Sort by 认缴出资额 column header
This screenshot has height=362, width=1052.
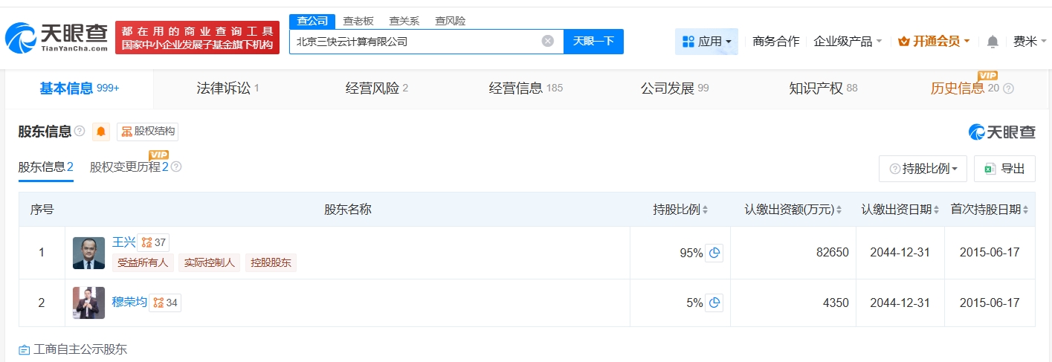tap(793, 210)
